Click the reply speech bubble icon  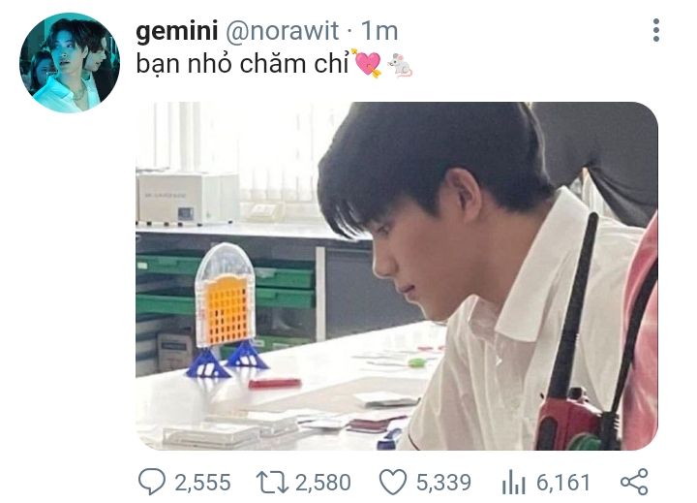152,482
